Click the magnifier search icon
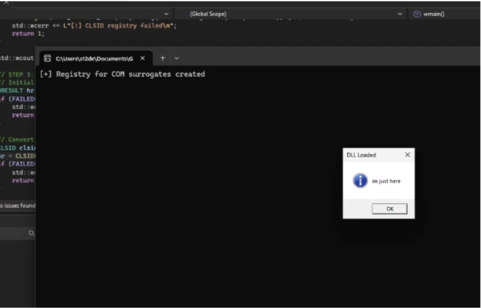This screenshot has width=481, height=308. pos(32,233)
